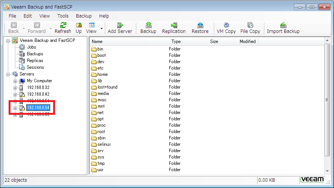Open the Forward history dropdown arrow
Screen dimensions: 334x188
51,28
